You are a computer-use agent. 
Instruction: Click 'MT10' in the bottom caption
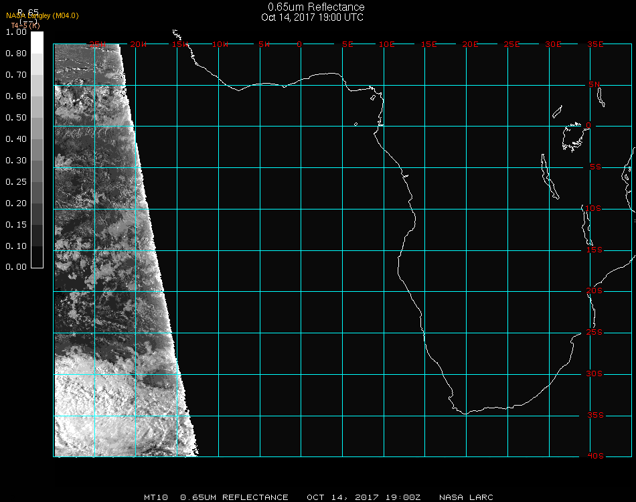[155, 497]
